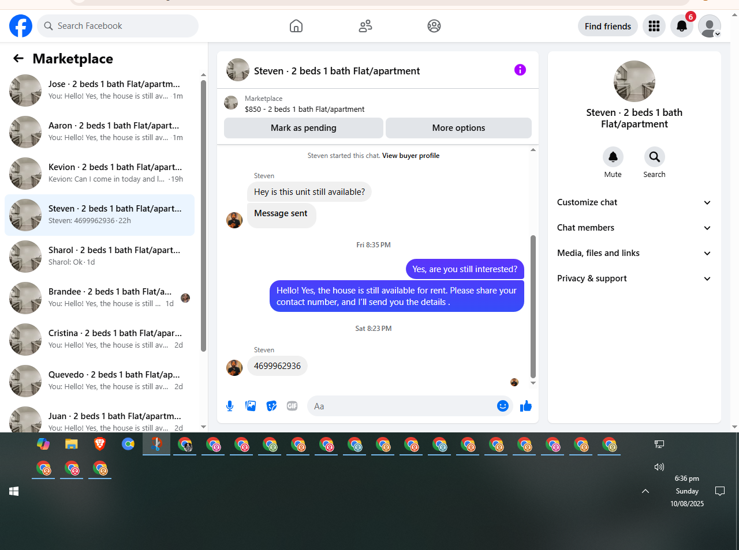Image resolution: width=739 pixels, height=550 pixels.
Task: Click the conversation list scrollbar thumb
Action: (203, 216)
